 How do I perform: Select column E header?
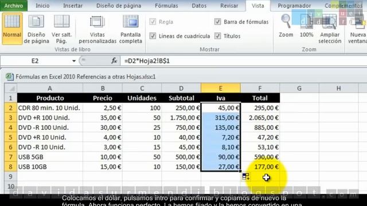220,88
